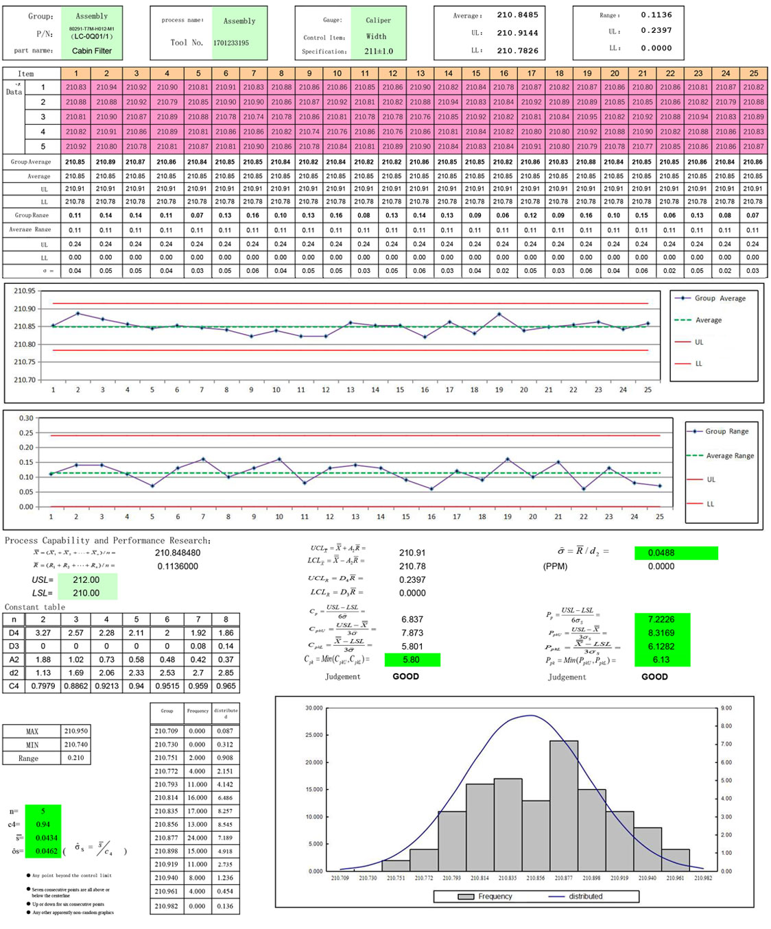The image size is (771, 929).
Task: Click header Range value "0.1136"
Action: pos(656,15)
